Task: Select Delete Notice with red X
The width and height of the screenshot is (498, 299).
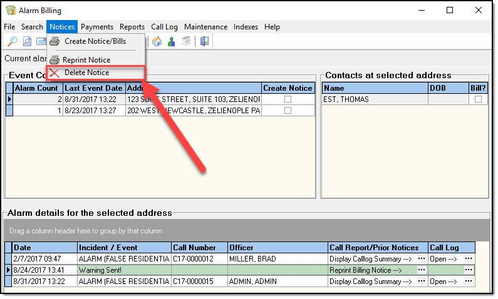Action: (x=86, y=73)
